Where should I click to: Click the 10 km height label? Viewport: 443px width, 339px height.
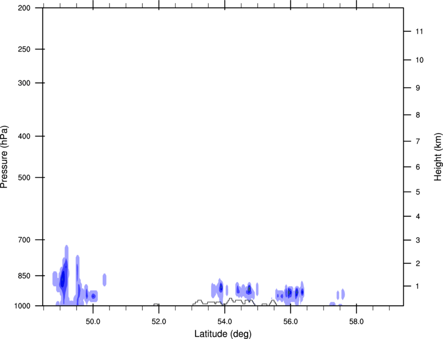(x=420, y=60)
